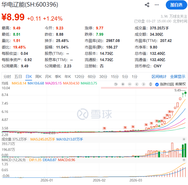Click the 市盈率(TTM) value 207.42
Screen dimensions: 188x185
166,41
